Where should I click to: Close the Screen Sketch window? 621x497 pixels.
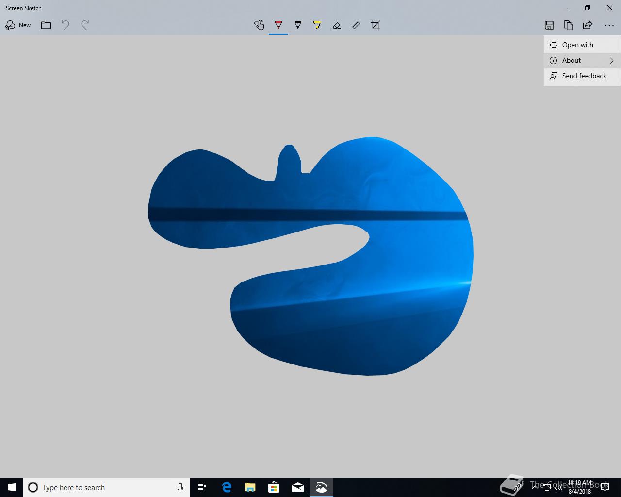[x=610, y=8]
